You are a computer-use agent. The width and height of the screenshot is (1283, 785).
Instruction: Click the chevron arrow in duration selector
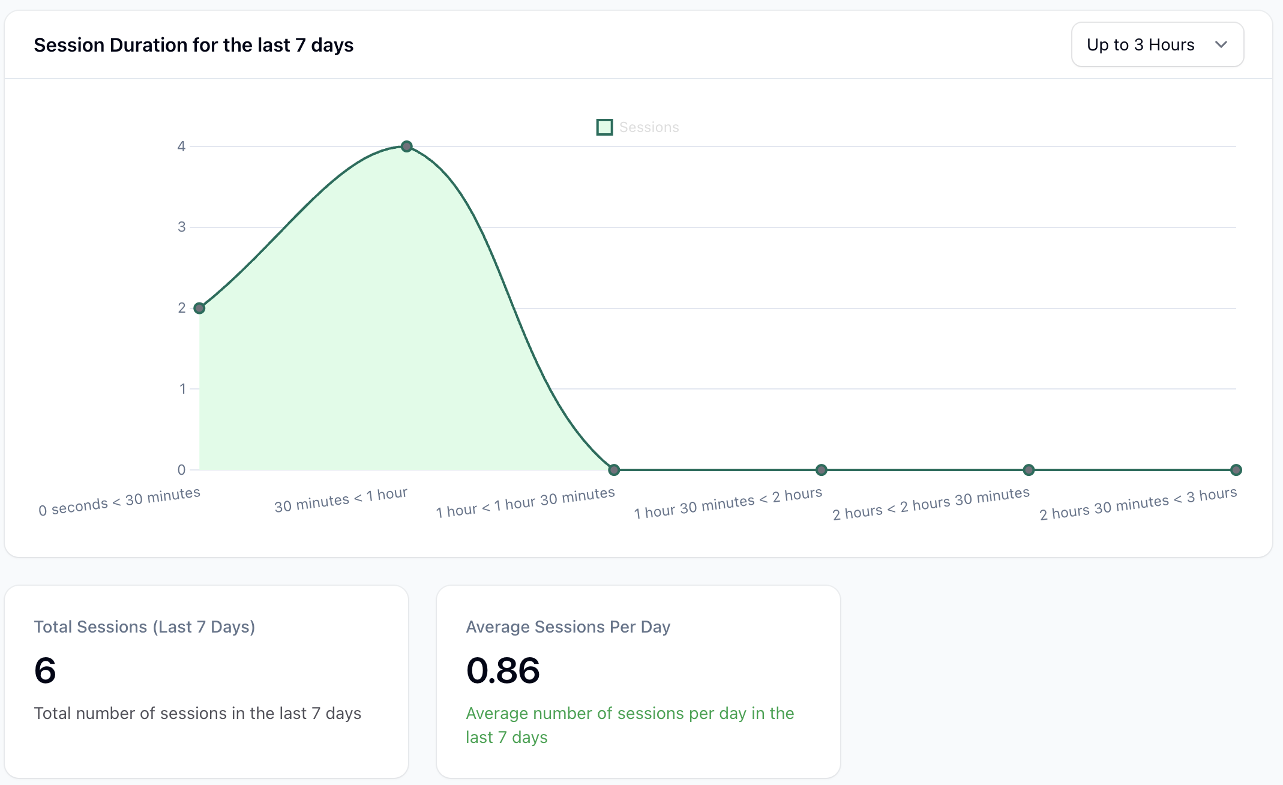[x=1221, y=45]
